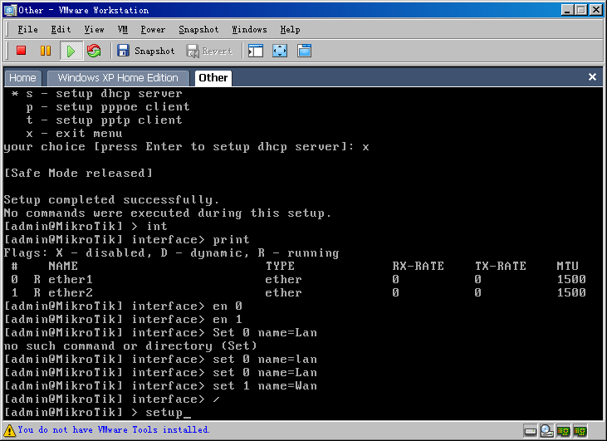Minimize the VMware Workstation window
Viewport: 607px width, 441px height.
(567, 10)
